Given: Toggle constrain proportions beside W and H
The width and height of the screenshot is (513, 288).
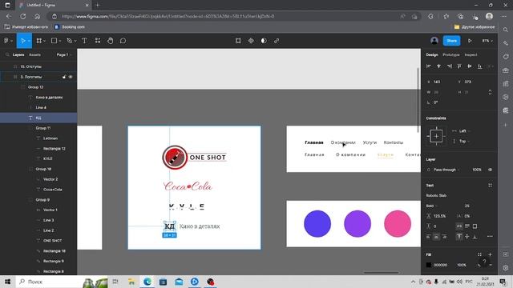Looking at the screenshot, I should coord(490,92).
